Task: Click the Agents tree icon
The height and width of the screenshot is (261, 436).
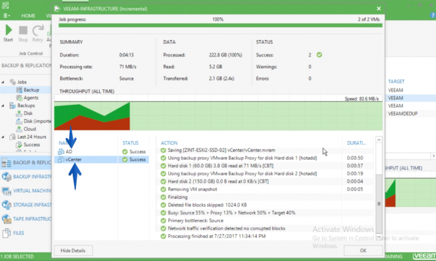Action: coord(19,98)
